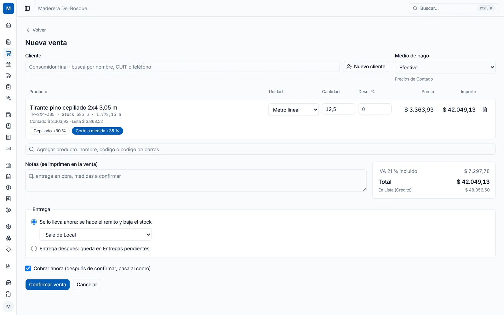Click the Cliente search field
The height and width of the screenshot is (315, 504).
click(182, 67)
